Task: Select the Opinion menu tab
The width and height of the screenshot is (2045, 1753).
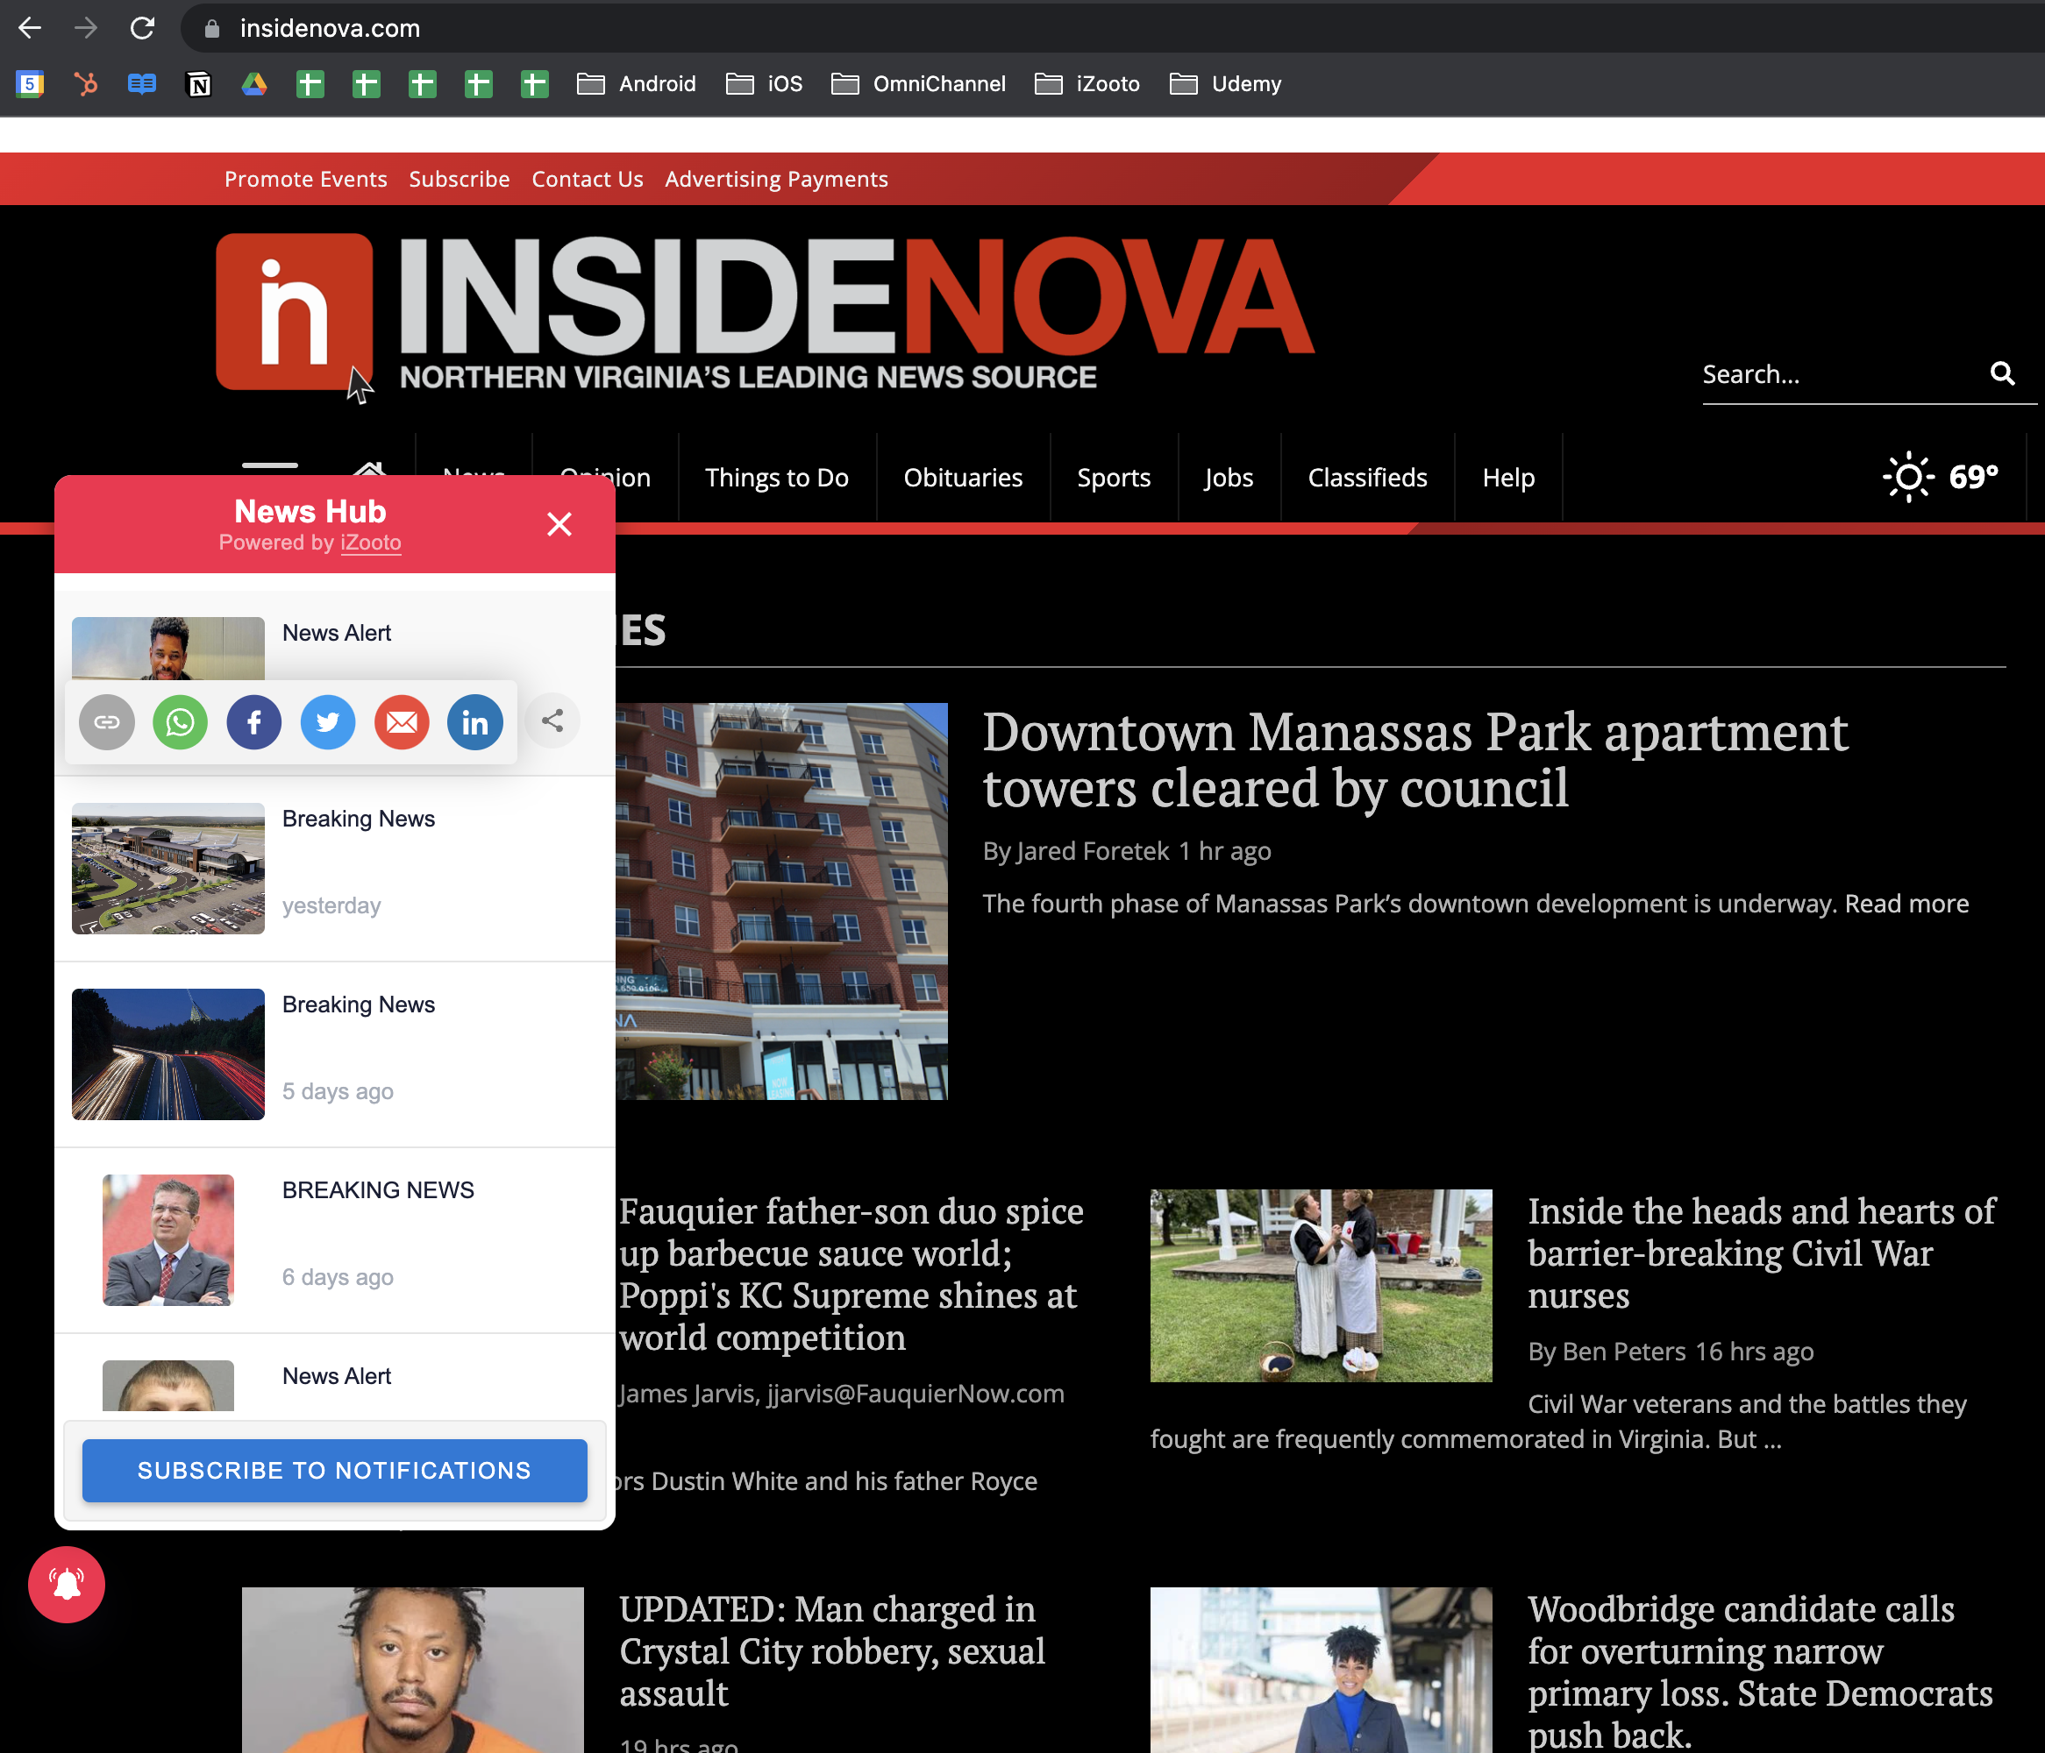Action: [605, 474]
